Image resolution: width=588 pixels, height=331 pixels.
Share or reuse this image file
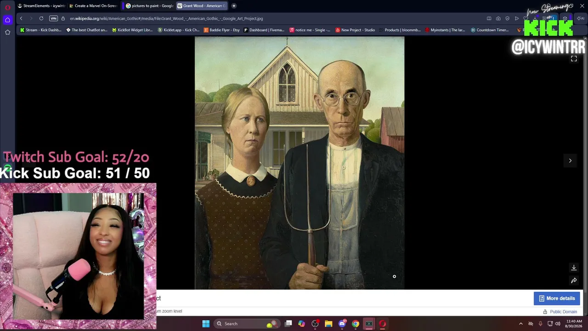tap(574, 280)
